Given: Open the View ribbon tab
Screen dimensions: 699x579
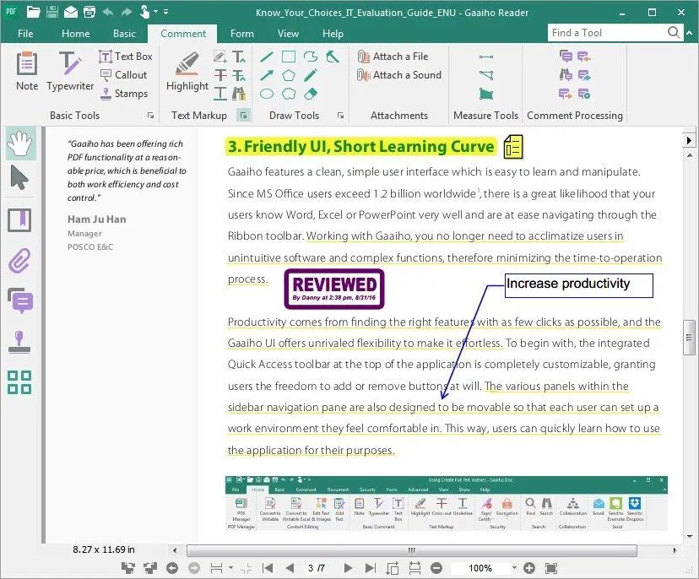Looking at the screenshot, I should click(x=288, y=34).
